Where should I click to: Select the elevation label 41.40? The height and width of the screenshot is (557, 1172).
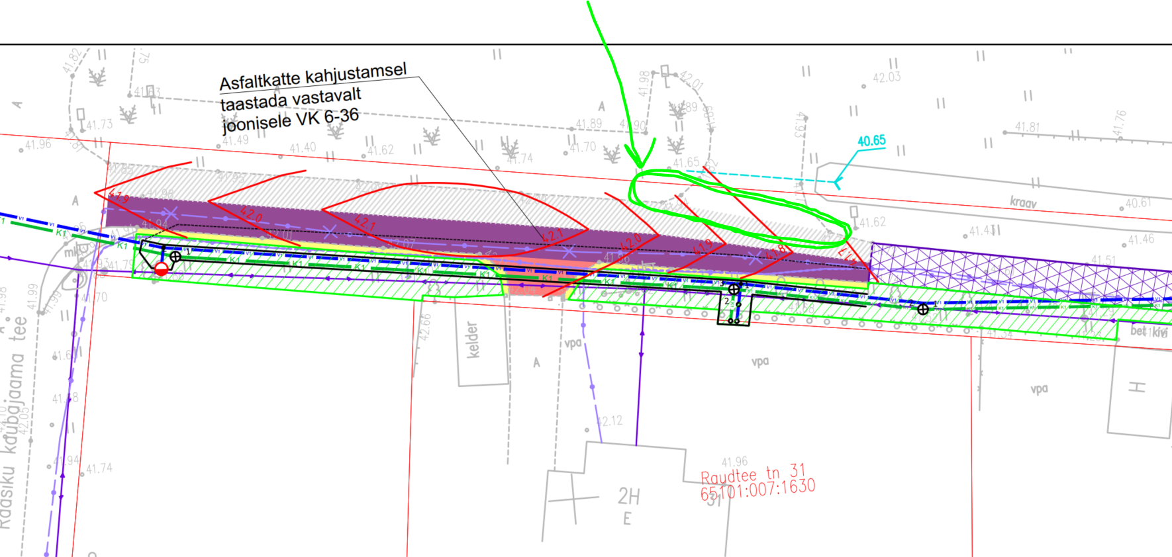click(x=303, y=148)
